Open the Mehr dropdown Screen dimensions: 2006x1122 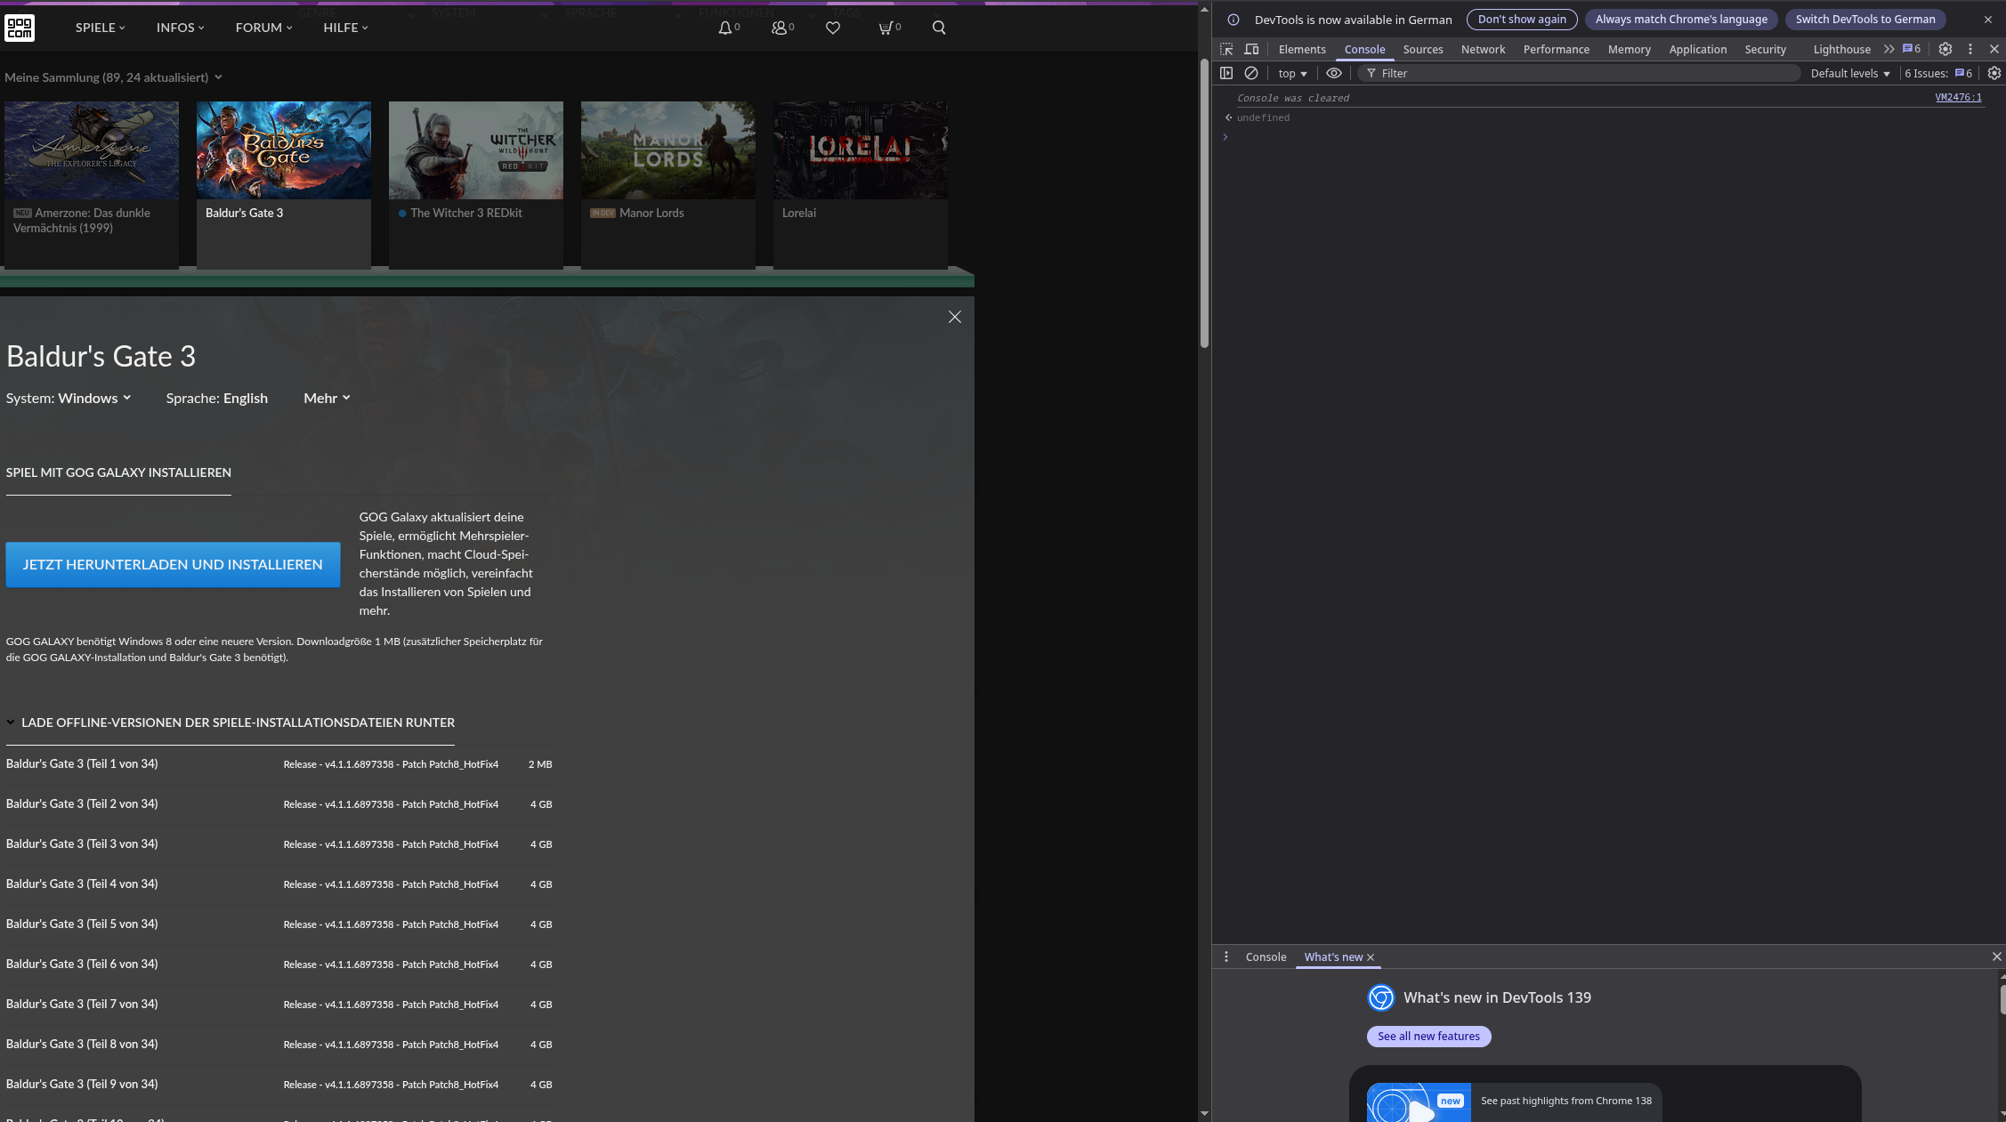tap(327, 398)
